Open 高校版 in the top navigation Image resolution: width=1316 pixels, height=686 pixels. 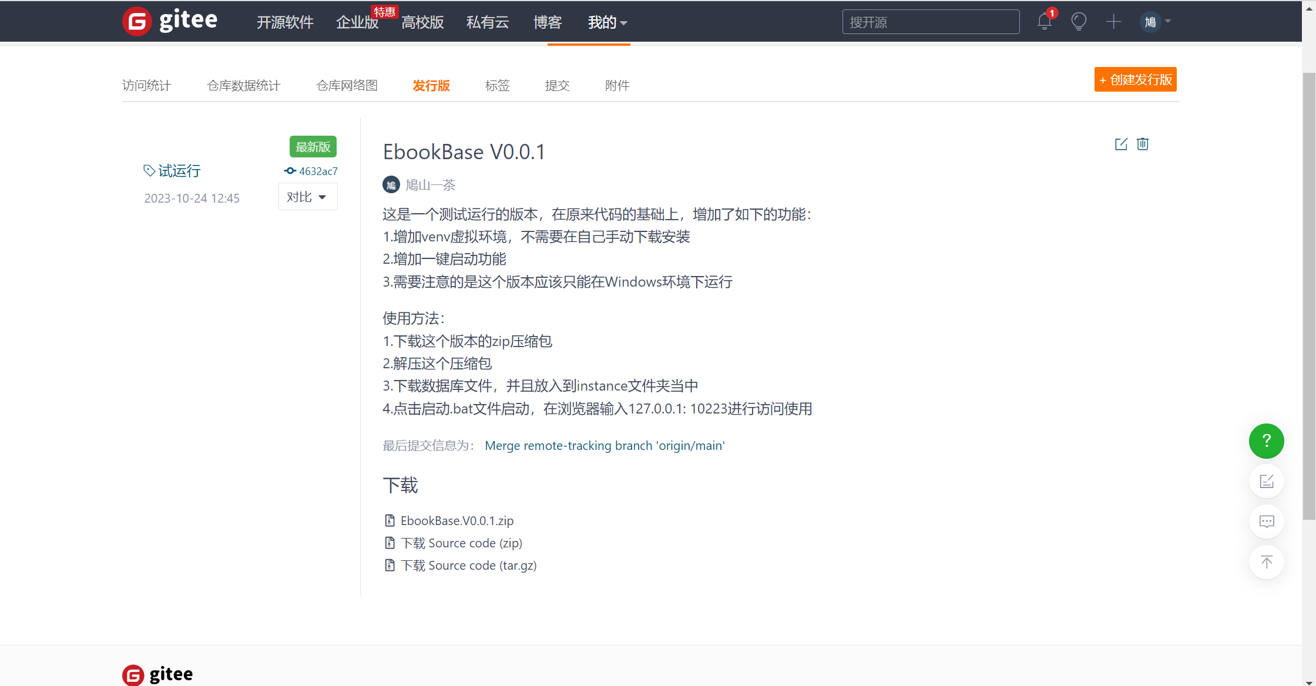pyautogui.click(x=422, y=22)
